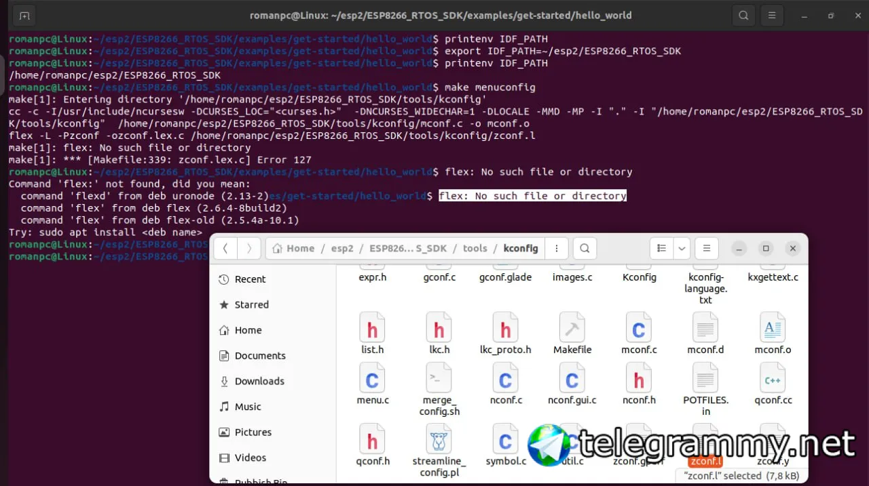Select menu.c file icon

click(x=372, y=378)
